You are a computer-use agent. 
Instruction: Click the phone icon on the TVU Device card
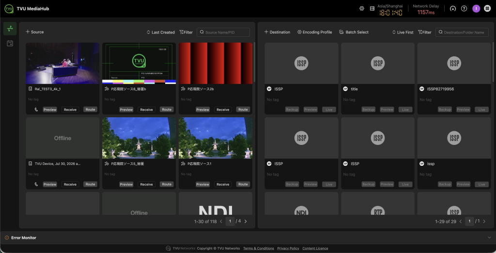click(x=36, y=184)
